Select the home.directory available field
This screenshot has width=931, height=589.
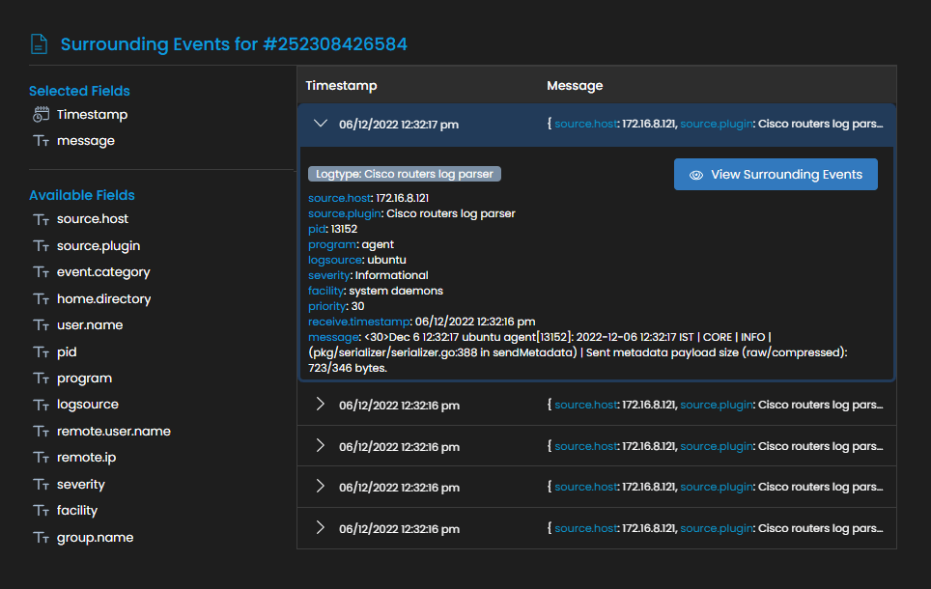pyautogui.click(x=104, y=298)
